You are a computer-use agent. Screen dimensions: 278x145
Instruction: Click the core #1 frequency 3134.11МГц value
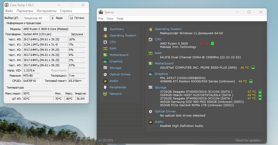[45, 45]
